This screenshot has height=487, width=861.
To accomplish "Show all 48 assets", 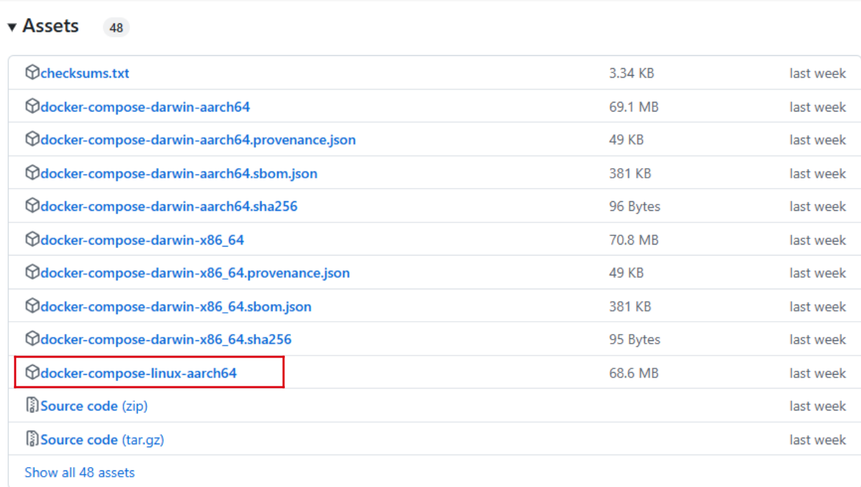I will 80,473.
